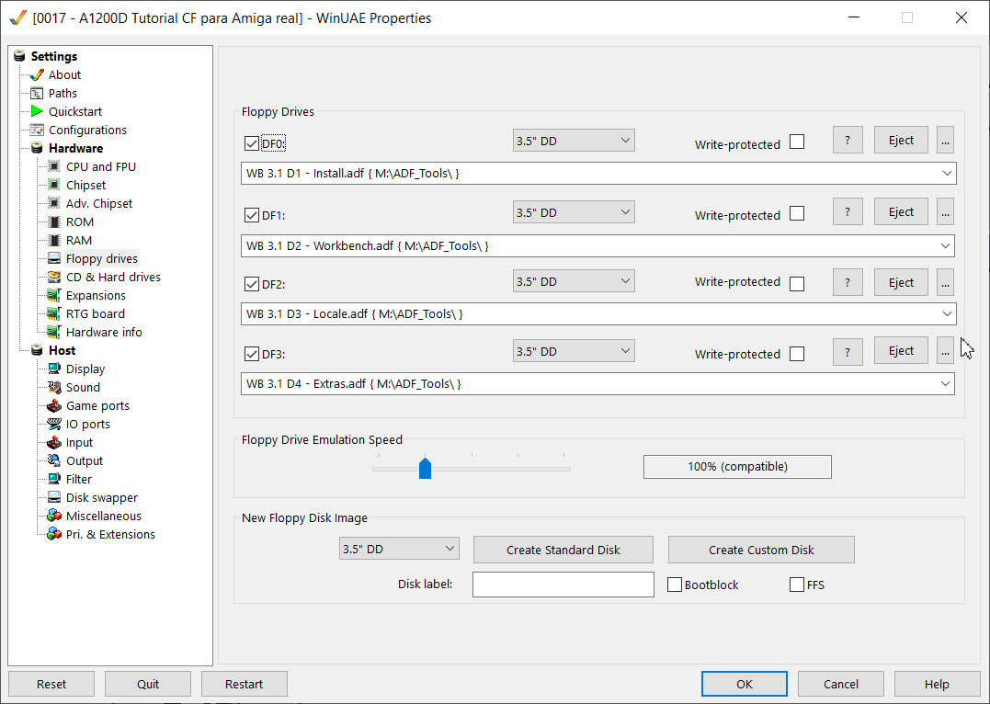
Task: Switch to the Game ports page
Action: pos(97,406)
